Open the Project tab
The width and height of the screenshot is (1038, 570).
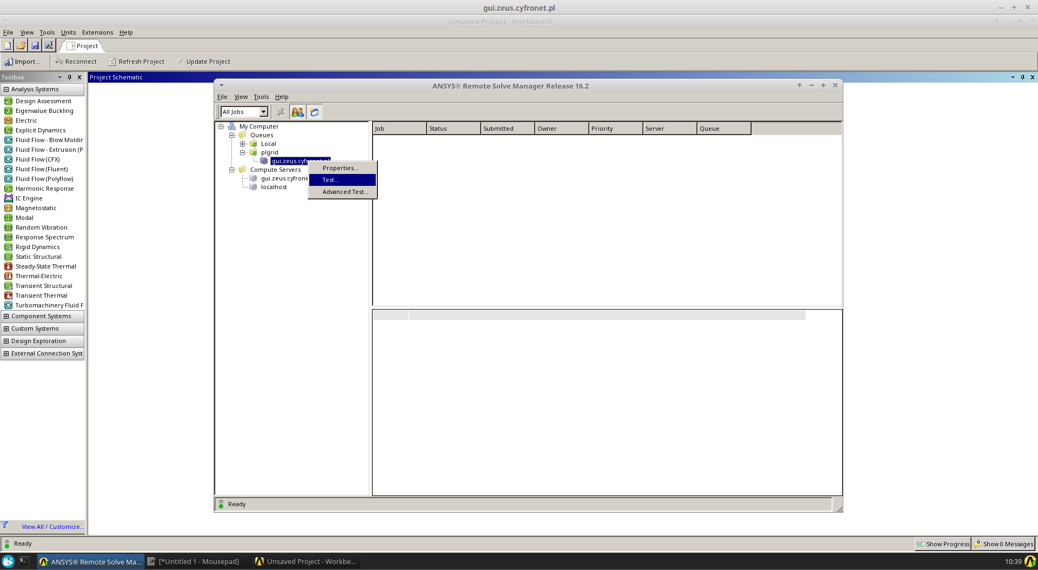pos(82,46)
